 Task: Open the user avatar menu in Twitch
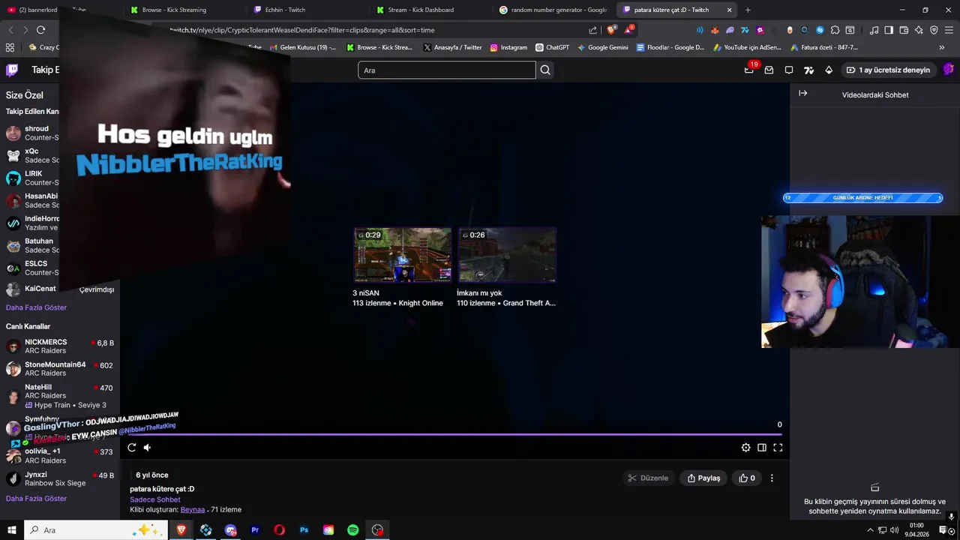pyautogui.click(x=949, y=70)
